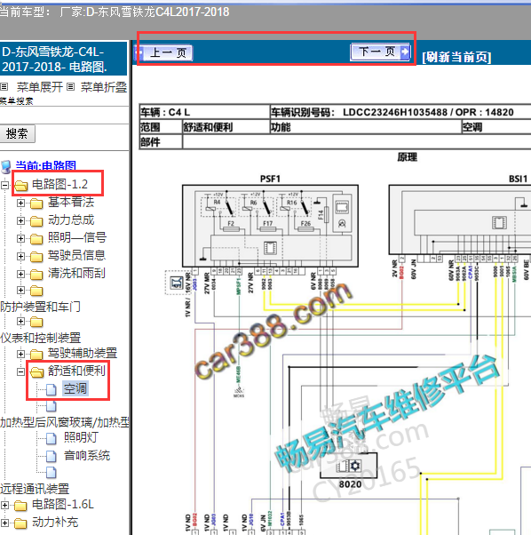The width and height of the screenshot is (531, 535).
Task: Click the 空调 document icon
Action: point(52,389)
